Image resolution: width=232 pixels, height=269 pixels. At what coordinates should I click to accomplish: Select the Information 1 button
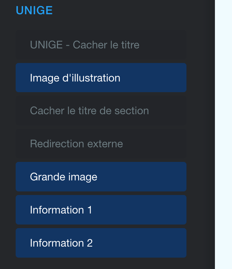[x=101, y=210]
